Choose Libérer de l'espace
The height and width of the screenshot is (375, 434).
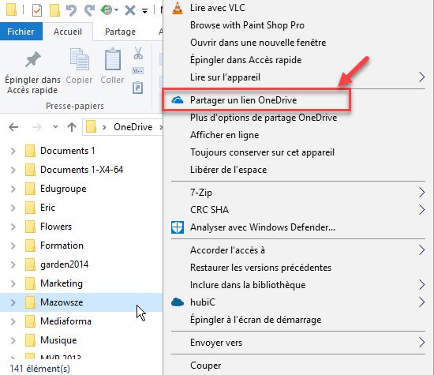[298, 170]
